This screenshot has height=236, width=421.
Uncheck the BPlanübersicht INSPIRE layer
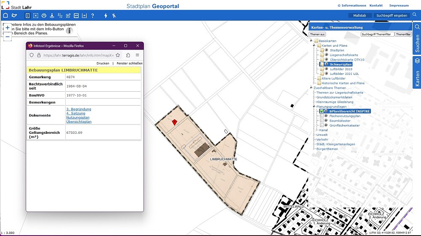coord(322,111)
